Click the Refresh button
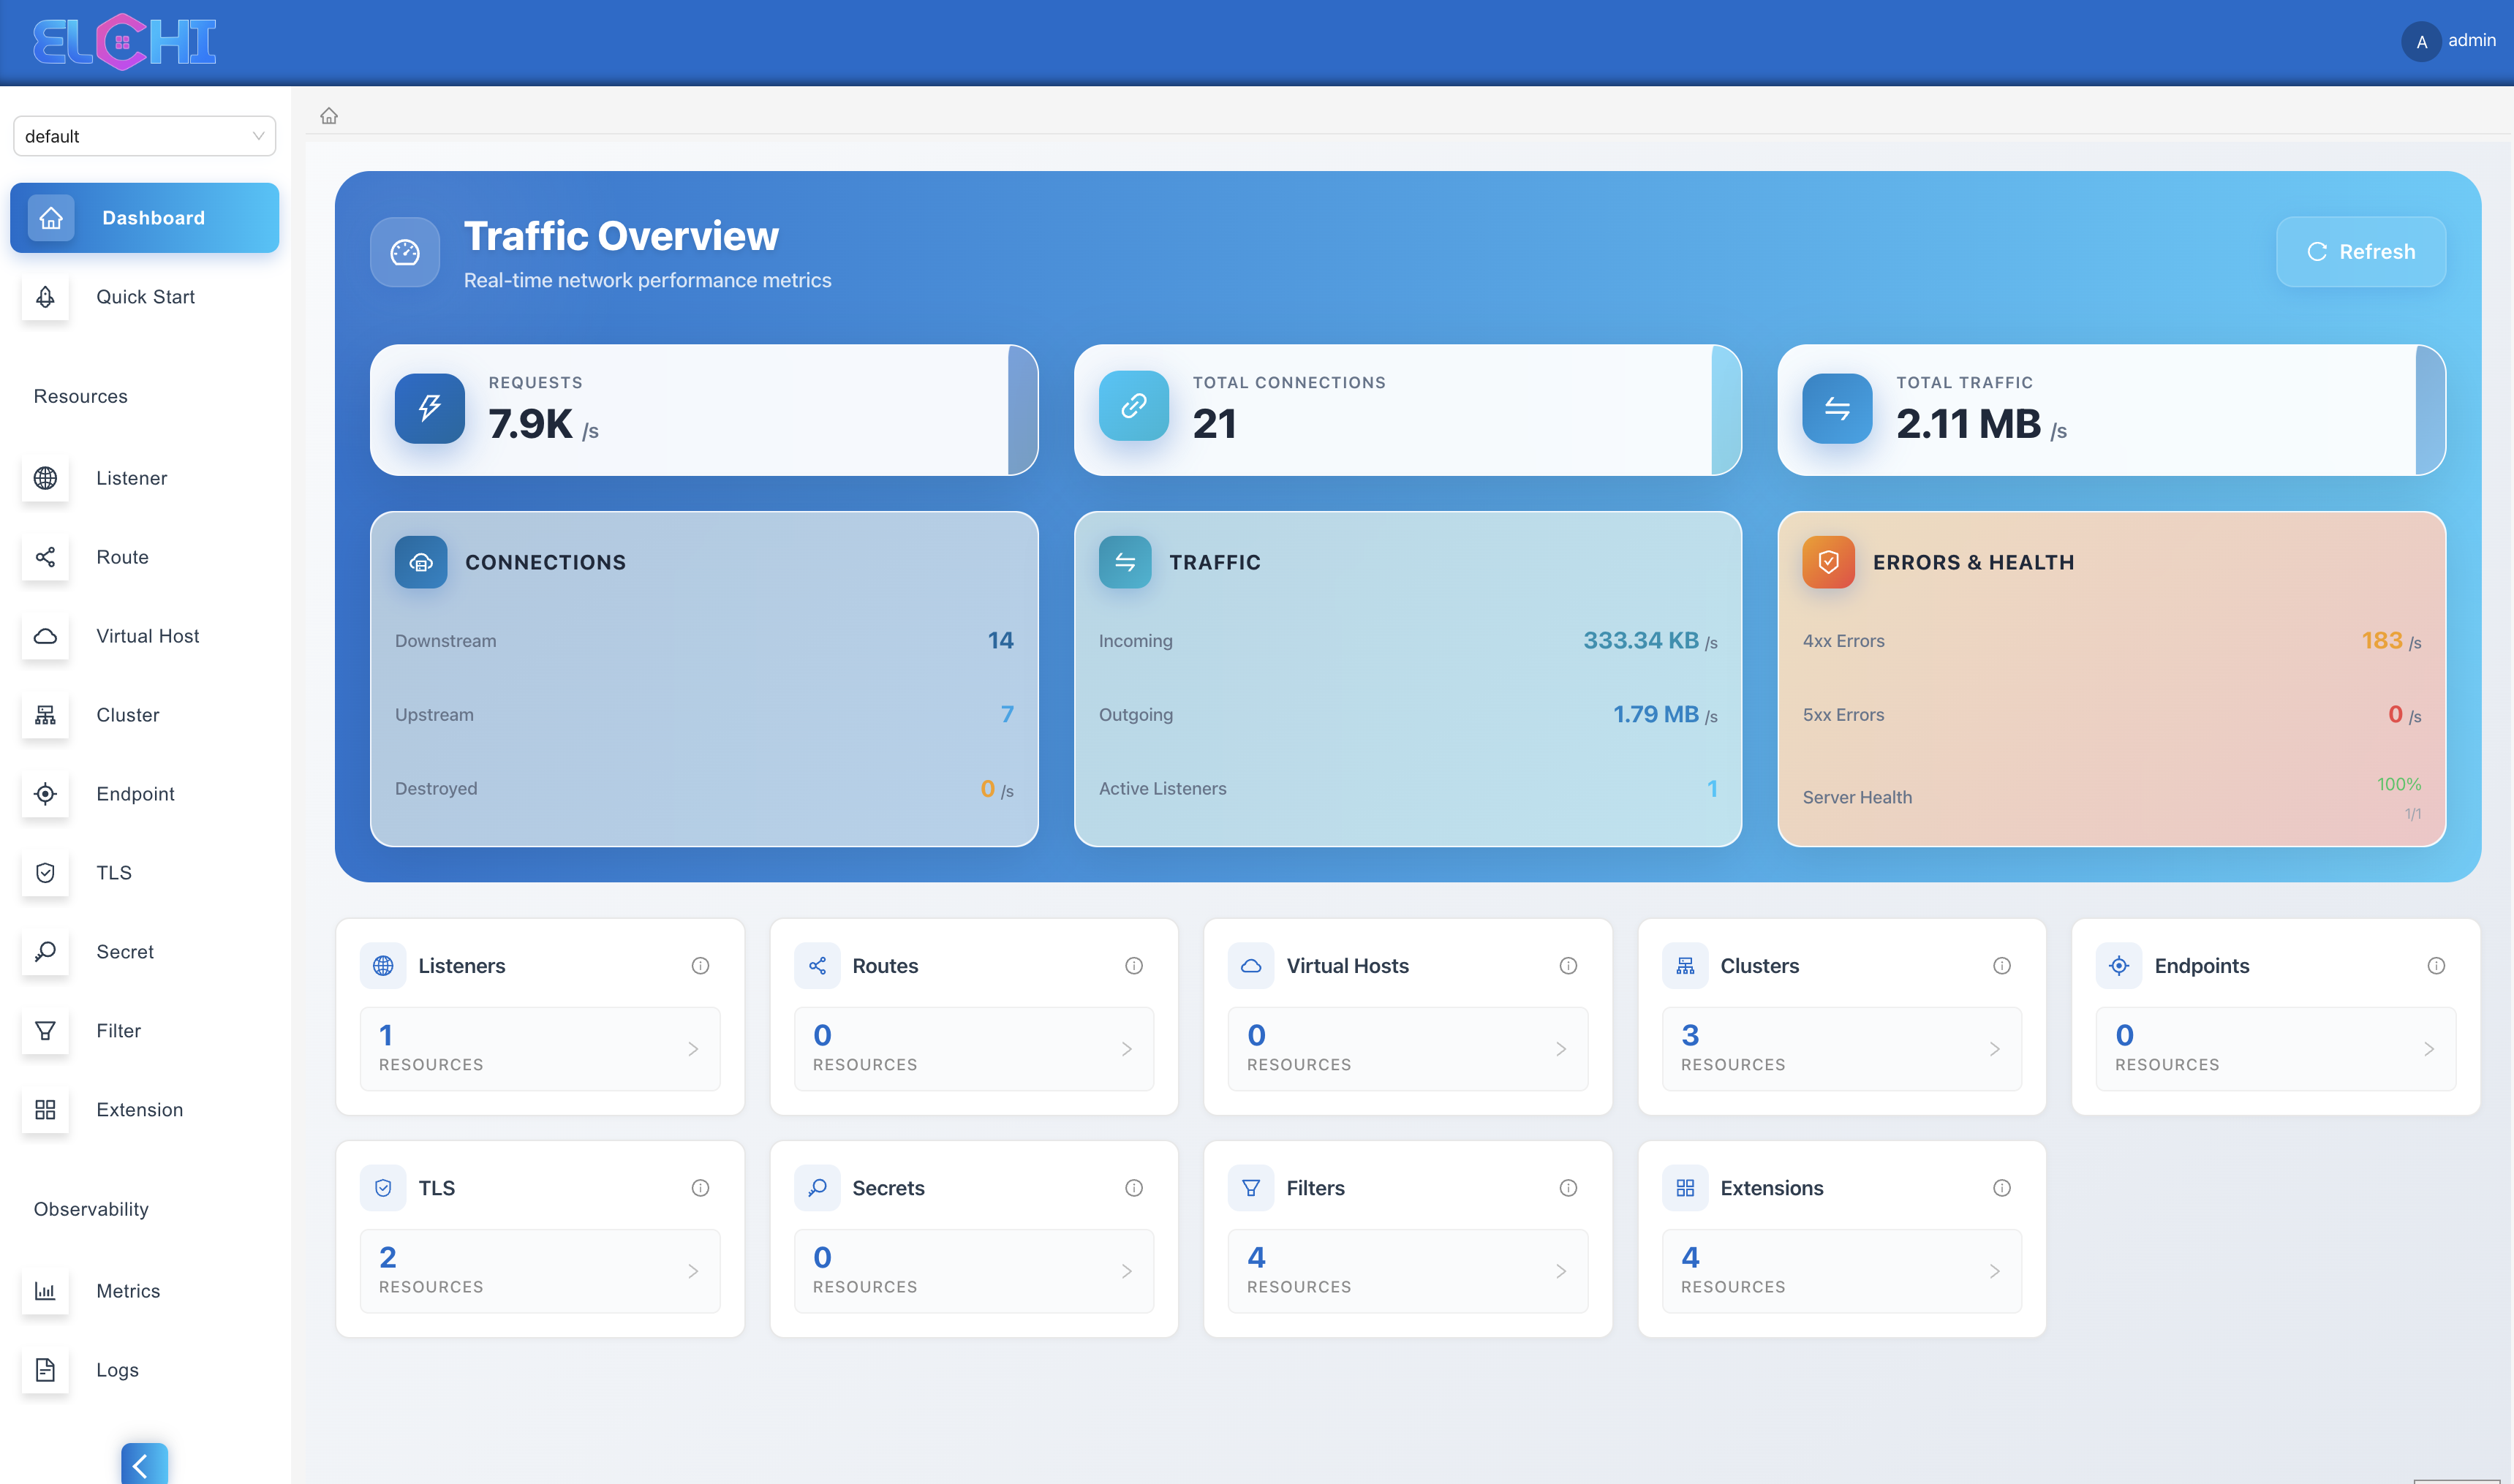The image size is (2514, 1484). point(2360,252)
